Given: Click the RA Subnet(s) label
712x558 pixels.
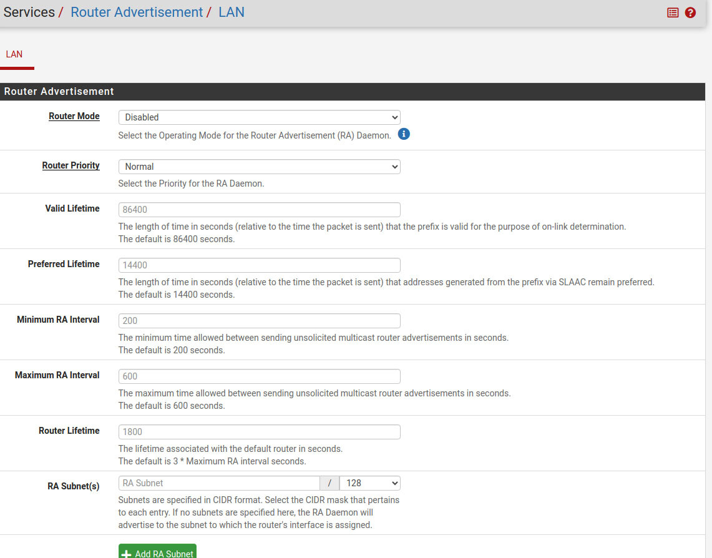Looking at the screenshot, I should tap(74, 486).
